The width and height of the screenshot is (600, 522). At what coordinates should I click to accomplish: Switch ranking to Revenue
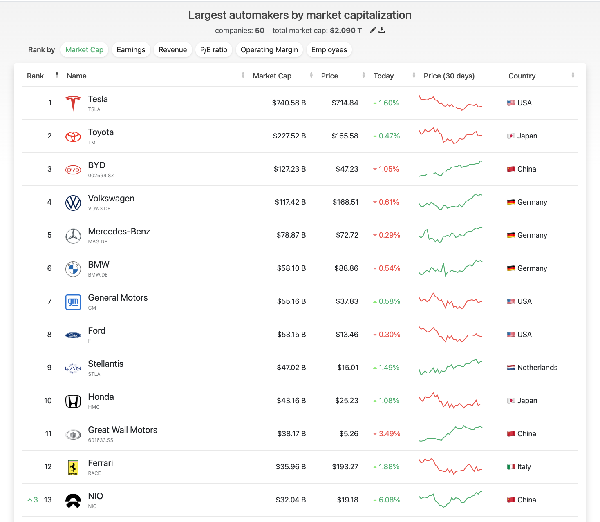pos(172,50)
